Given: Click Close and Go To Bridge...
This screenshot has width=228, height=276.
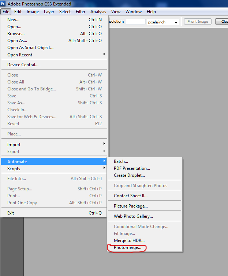Looking at the screenshot, I should pyautogui.click(x=54, y=89).
